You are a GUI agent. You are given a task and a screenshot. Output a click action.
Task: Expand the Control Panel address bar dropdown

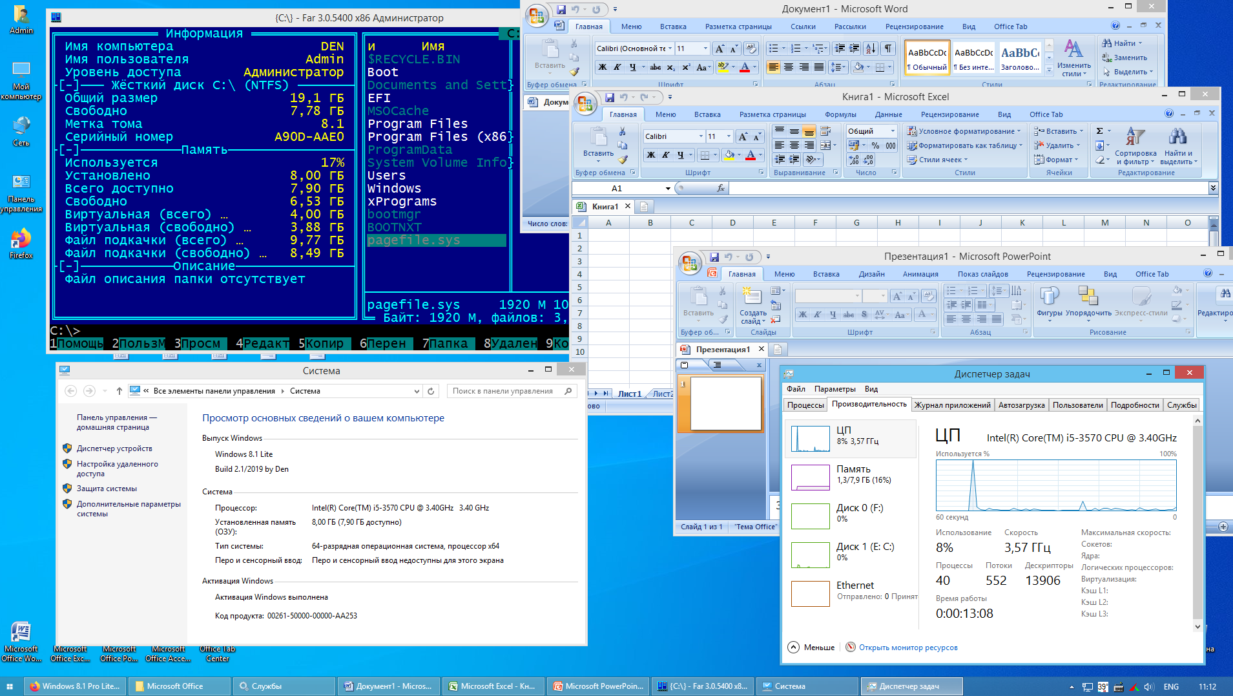click(x=417, y=391)
